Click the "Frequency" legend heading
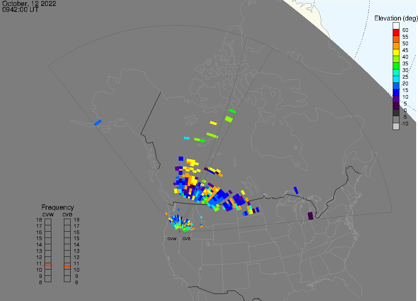The height and width of the screenshot is (301, 418). coord(58,207)
